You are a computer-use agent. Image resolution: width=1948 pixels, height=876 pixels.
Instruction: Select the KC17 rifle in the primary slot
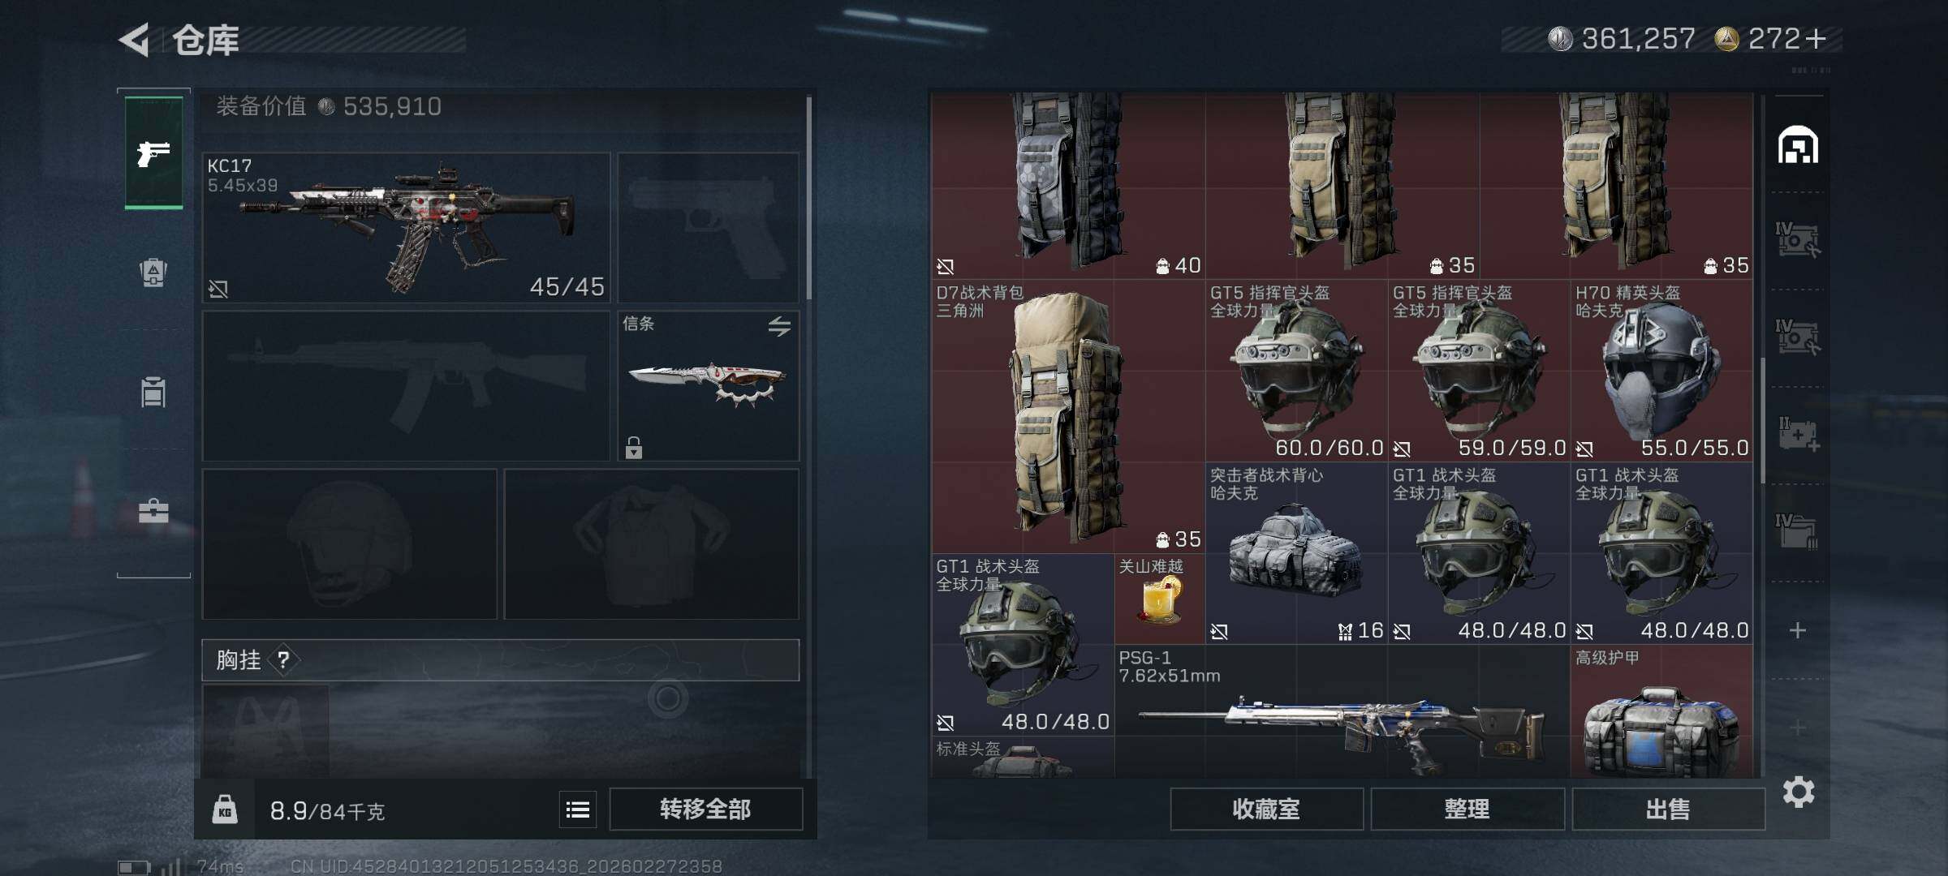(406, 228)
